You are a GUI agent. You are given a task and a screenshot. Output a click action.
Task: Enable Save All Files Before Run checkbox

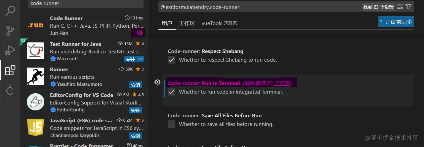tap(171, 124)
